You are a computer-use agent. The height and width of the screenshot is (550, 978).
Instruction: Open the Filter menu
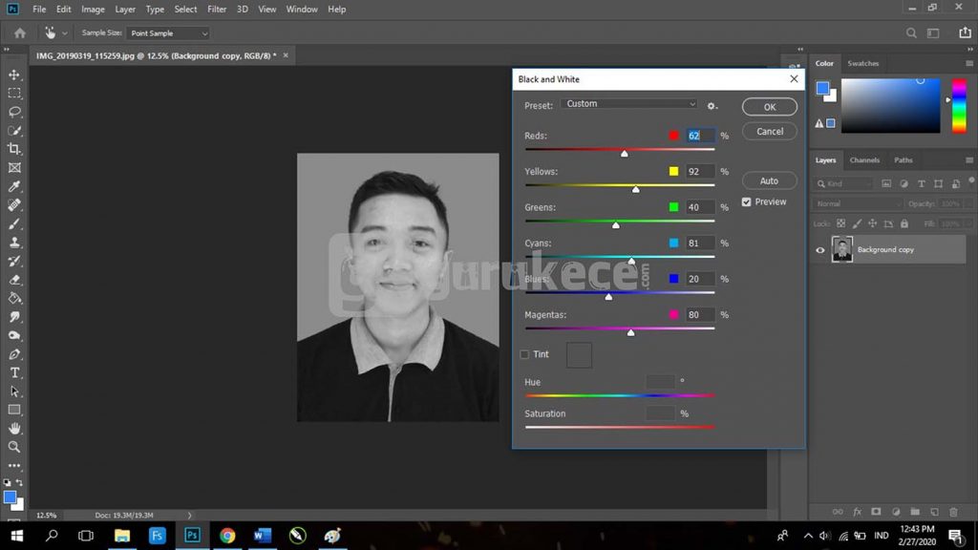tap(217, 10)
